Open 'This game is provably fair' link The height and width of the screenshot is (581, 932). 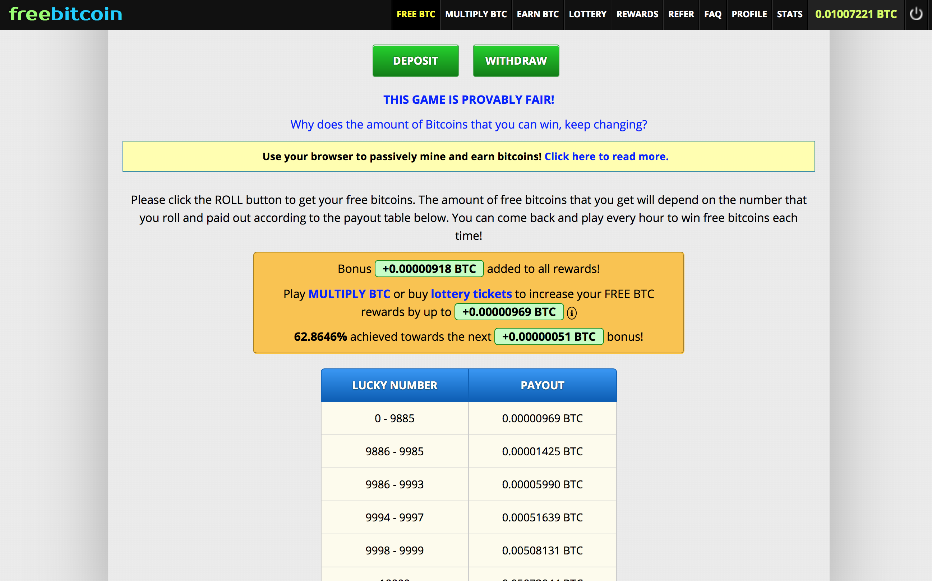click(468, 99)
